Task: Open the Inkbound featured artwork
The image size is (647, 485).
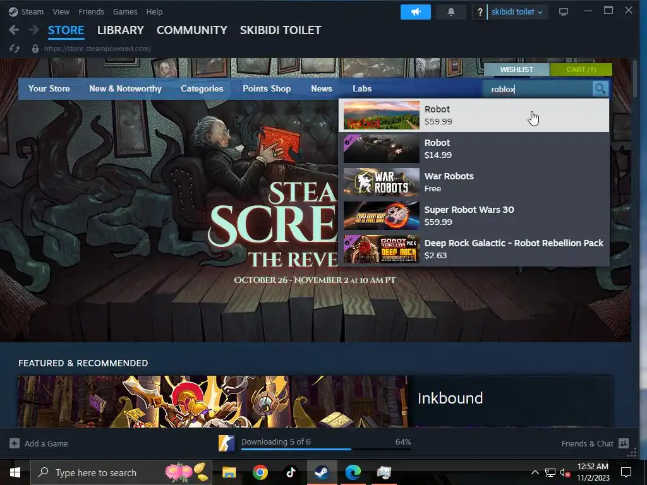Action: 212,401
